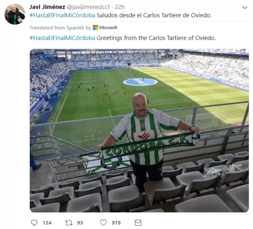The width and height of the screenshot is (253, 229).
Task: Open #HastaElFinalMiCórdoba hashtag in original text
Action: (62, 15)
